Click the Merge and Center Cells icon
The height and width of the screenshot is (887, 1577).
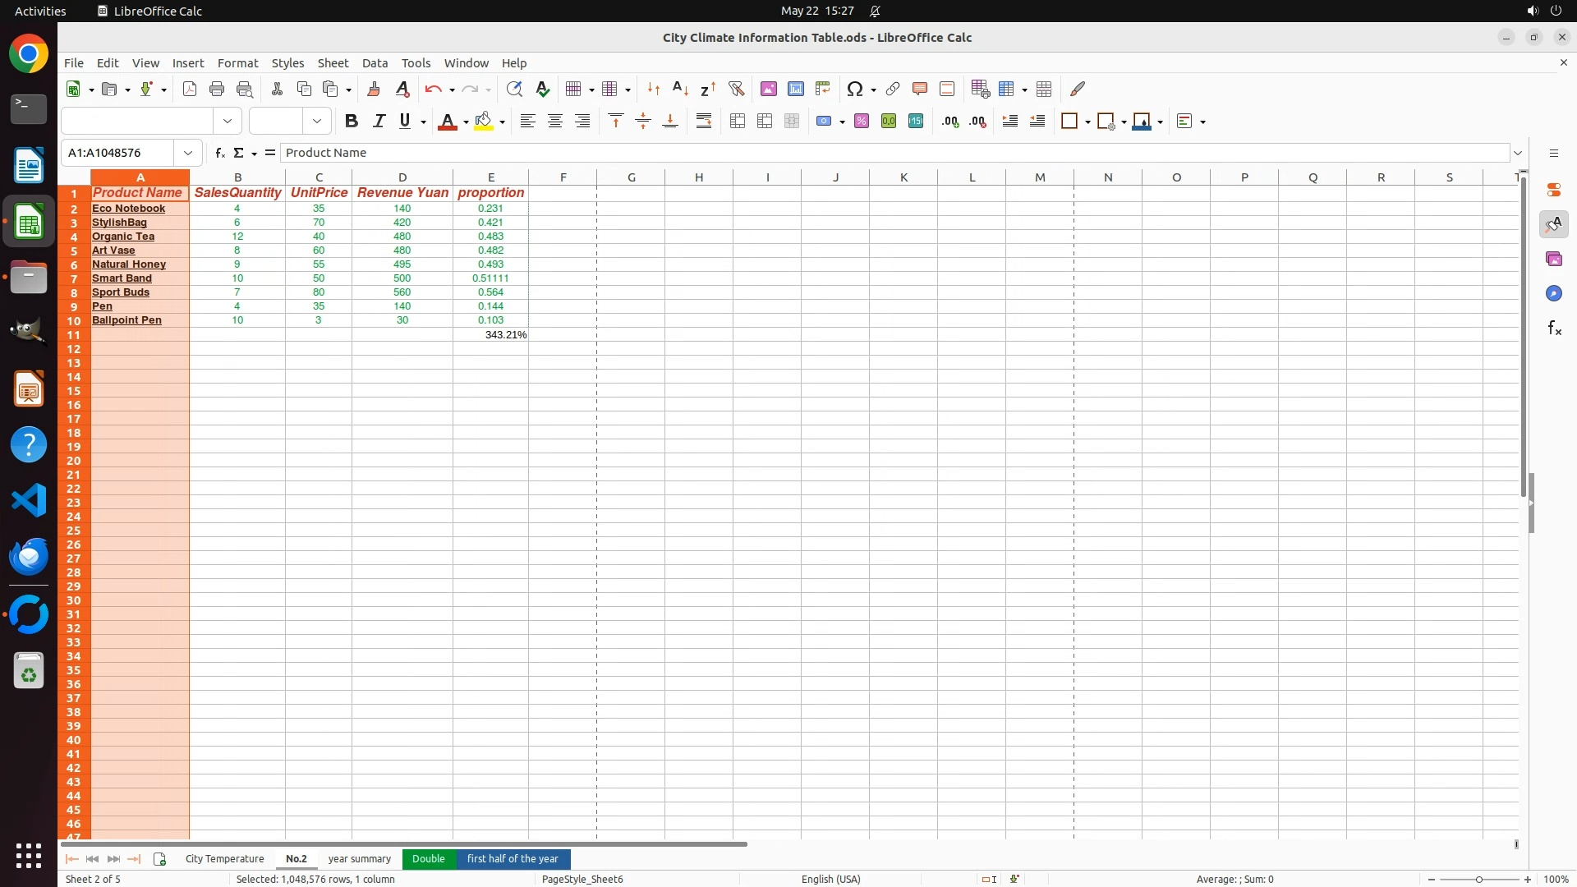[x=738, y=122]
